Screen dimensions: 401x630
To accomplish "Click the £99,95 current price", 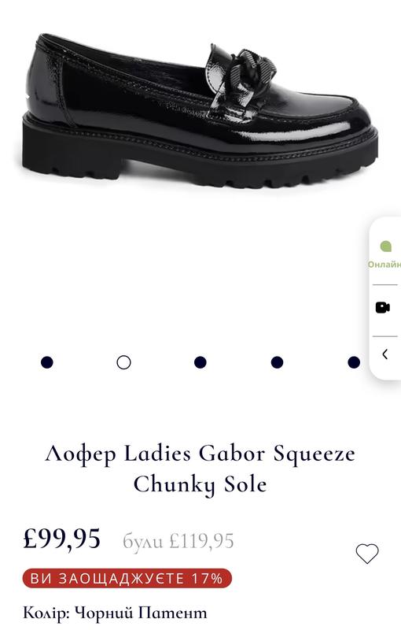I will 62,539.
